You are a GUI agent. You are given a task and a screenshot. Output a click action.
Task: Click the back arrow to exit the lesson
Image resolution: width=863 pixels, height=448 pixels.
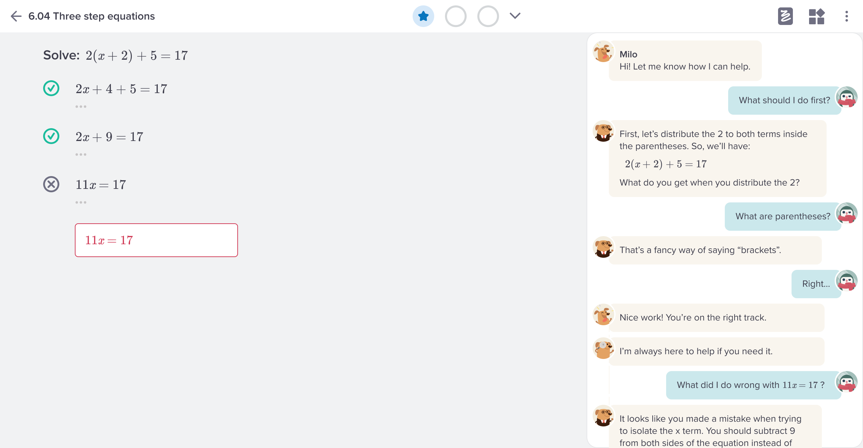coord(16,16)
